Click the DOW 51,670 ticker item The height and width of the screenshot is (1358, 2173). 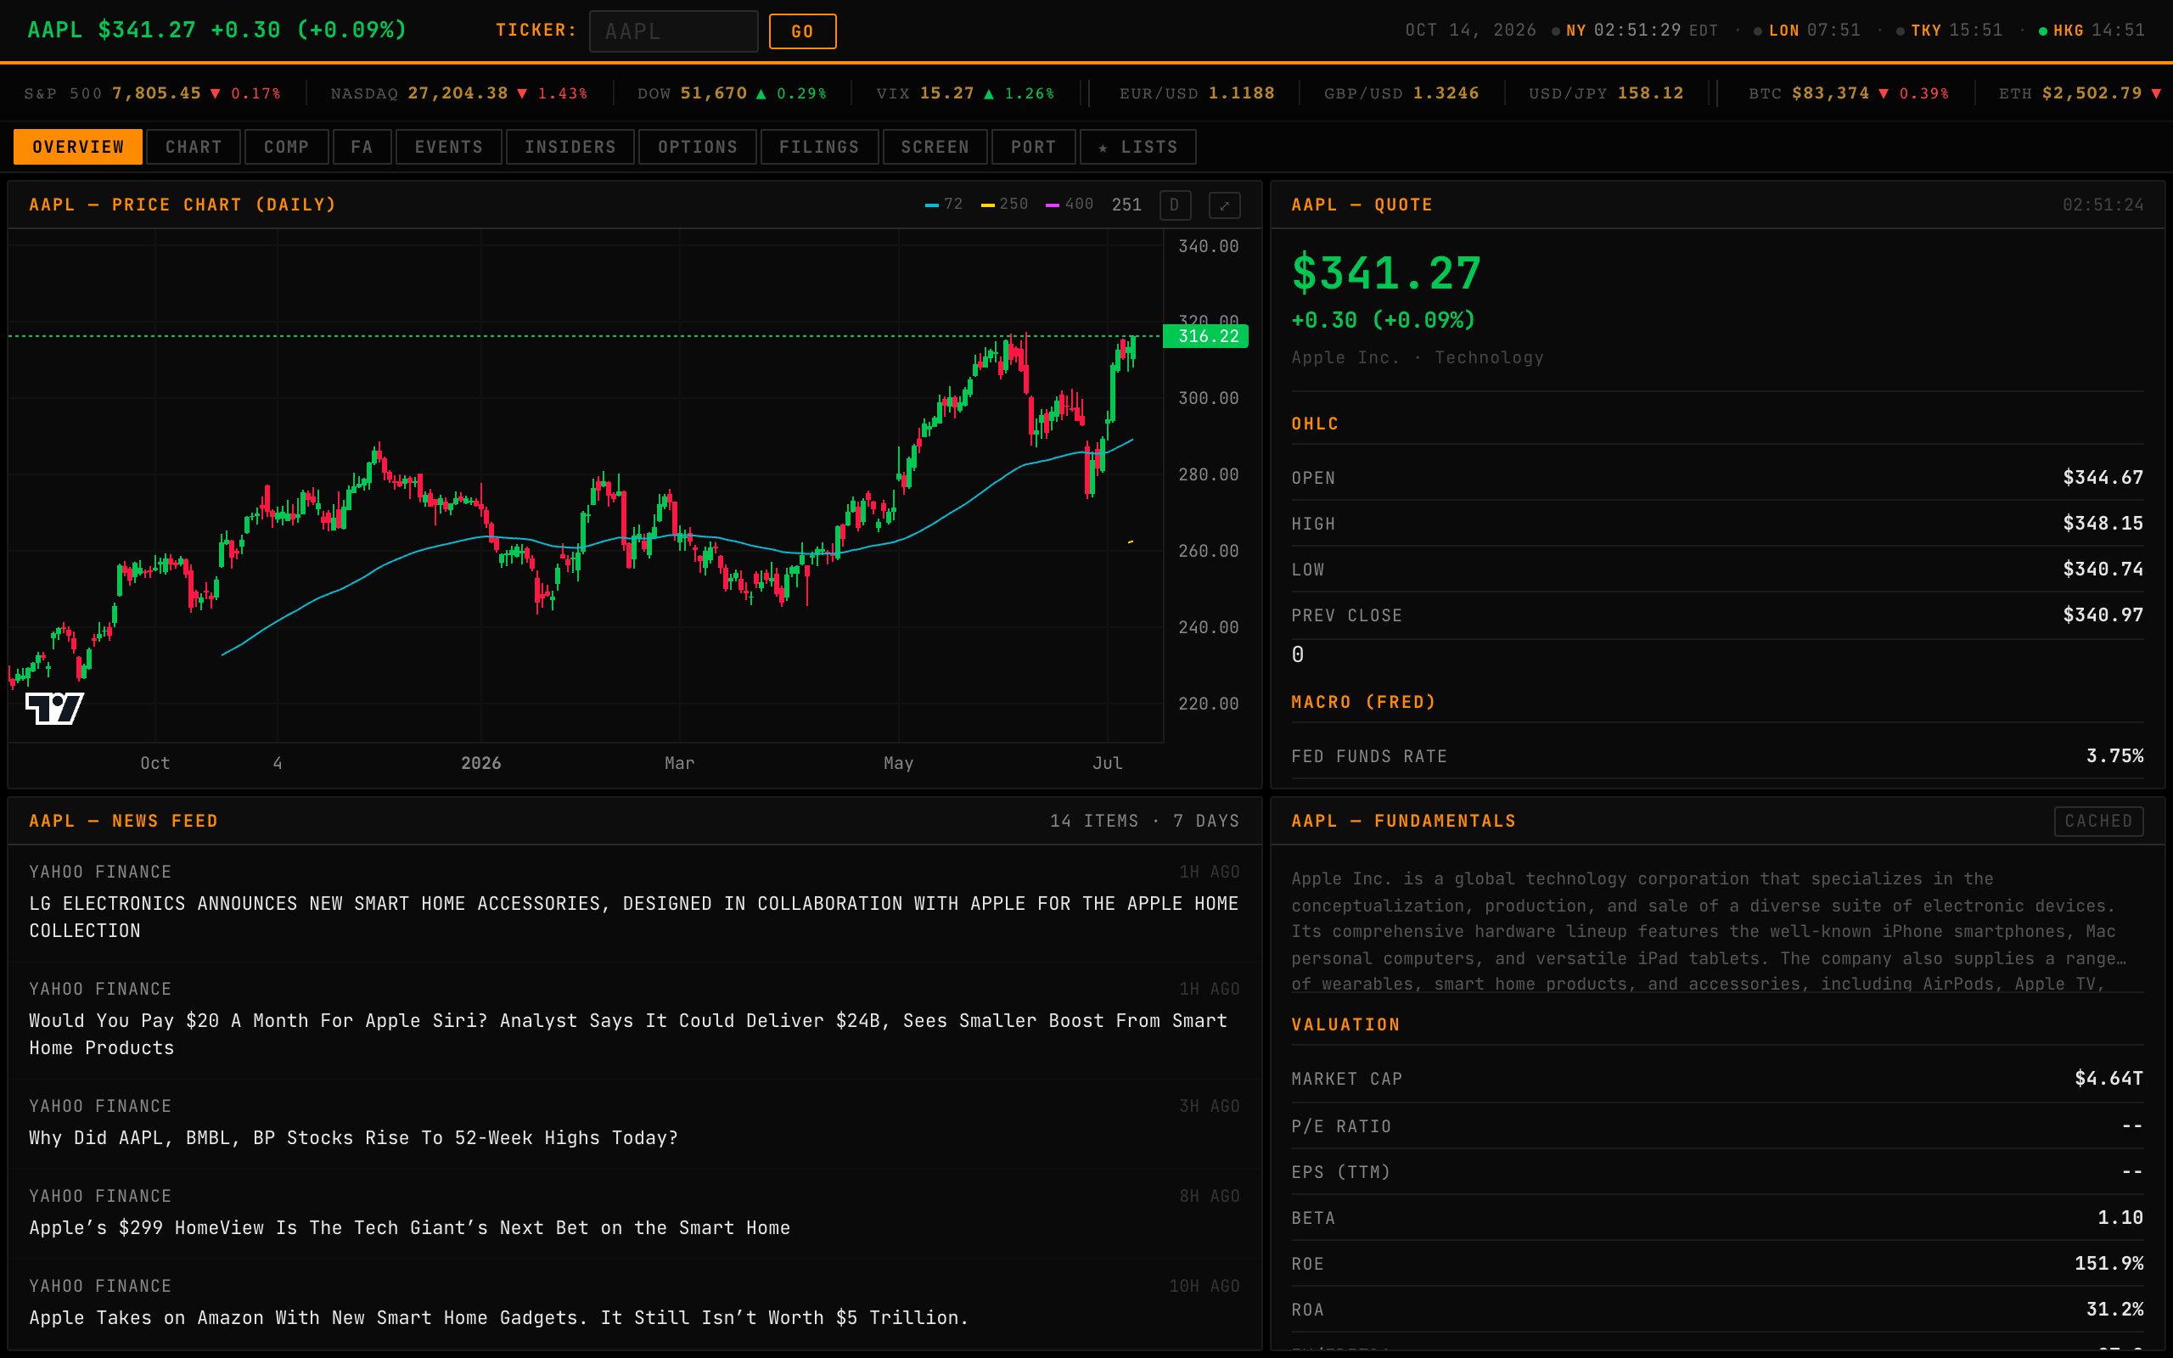click(732, 93)
